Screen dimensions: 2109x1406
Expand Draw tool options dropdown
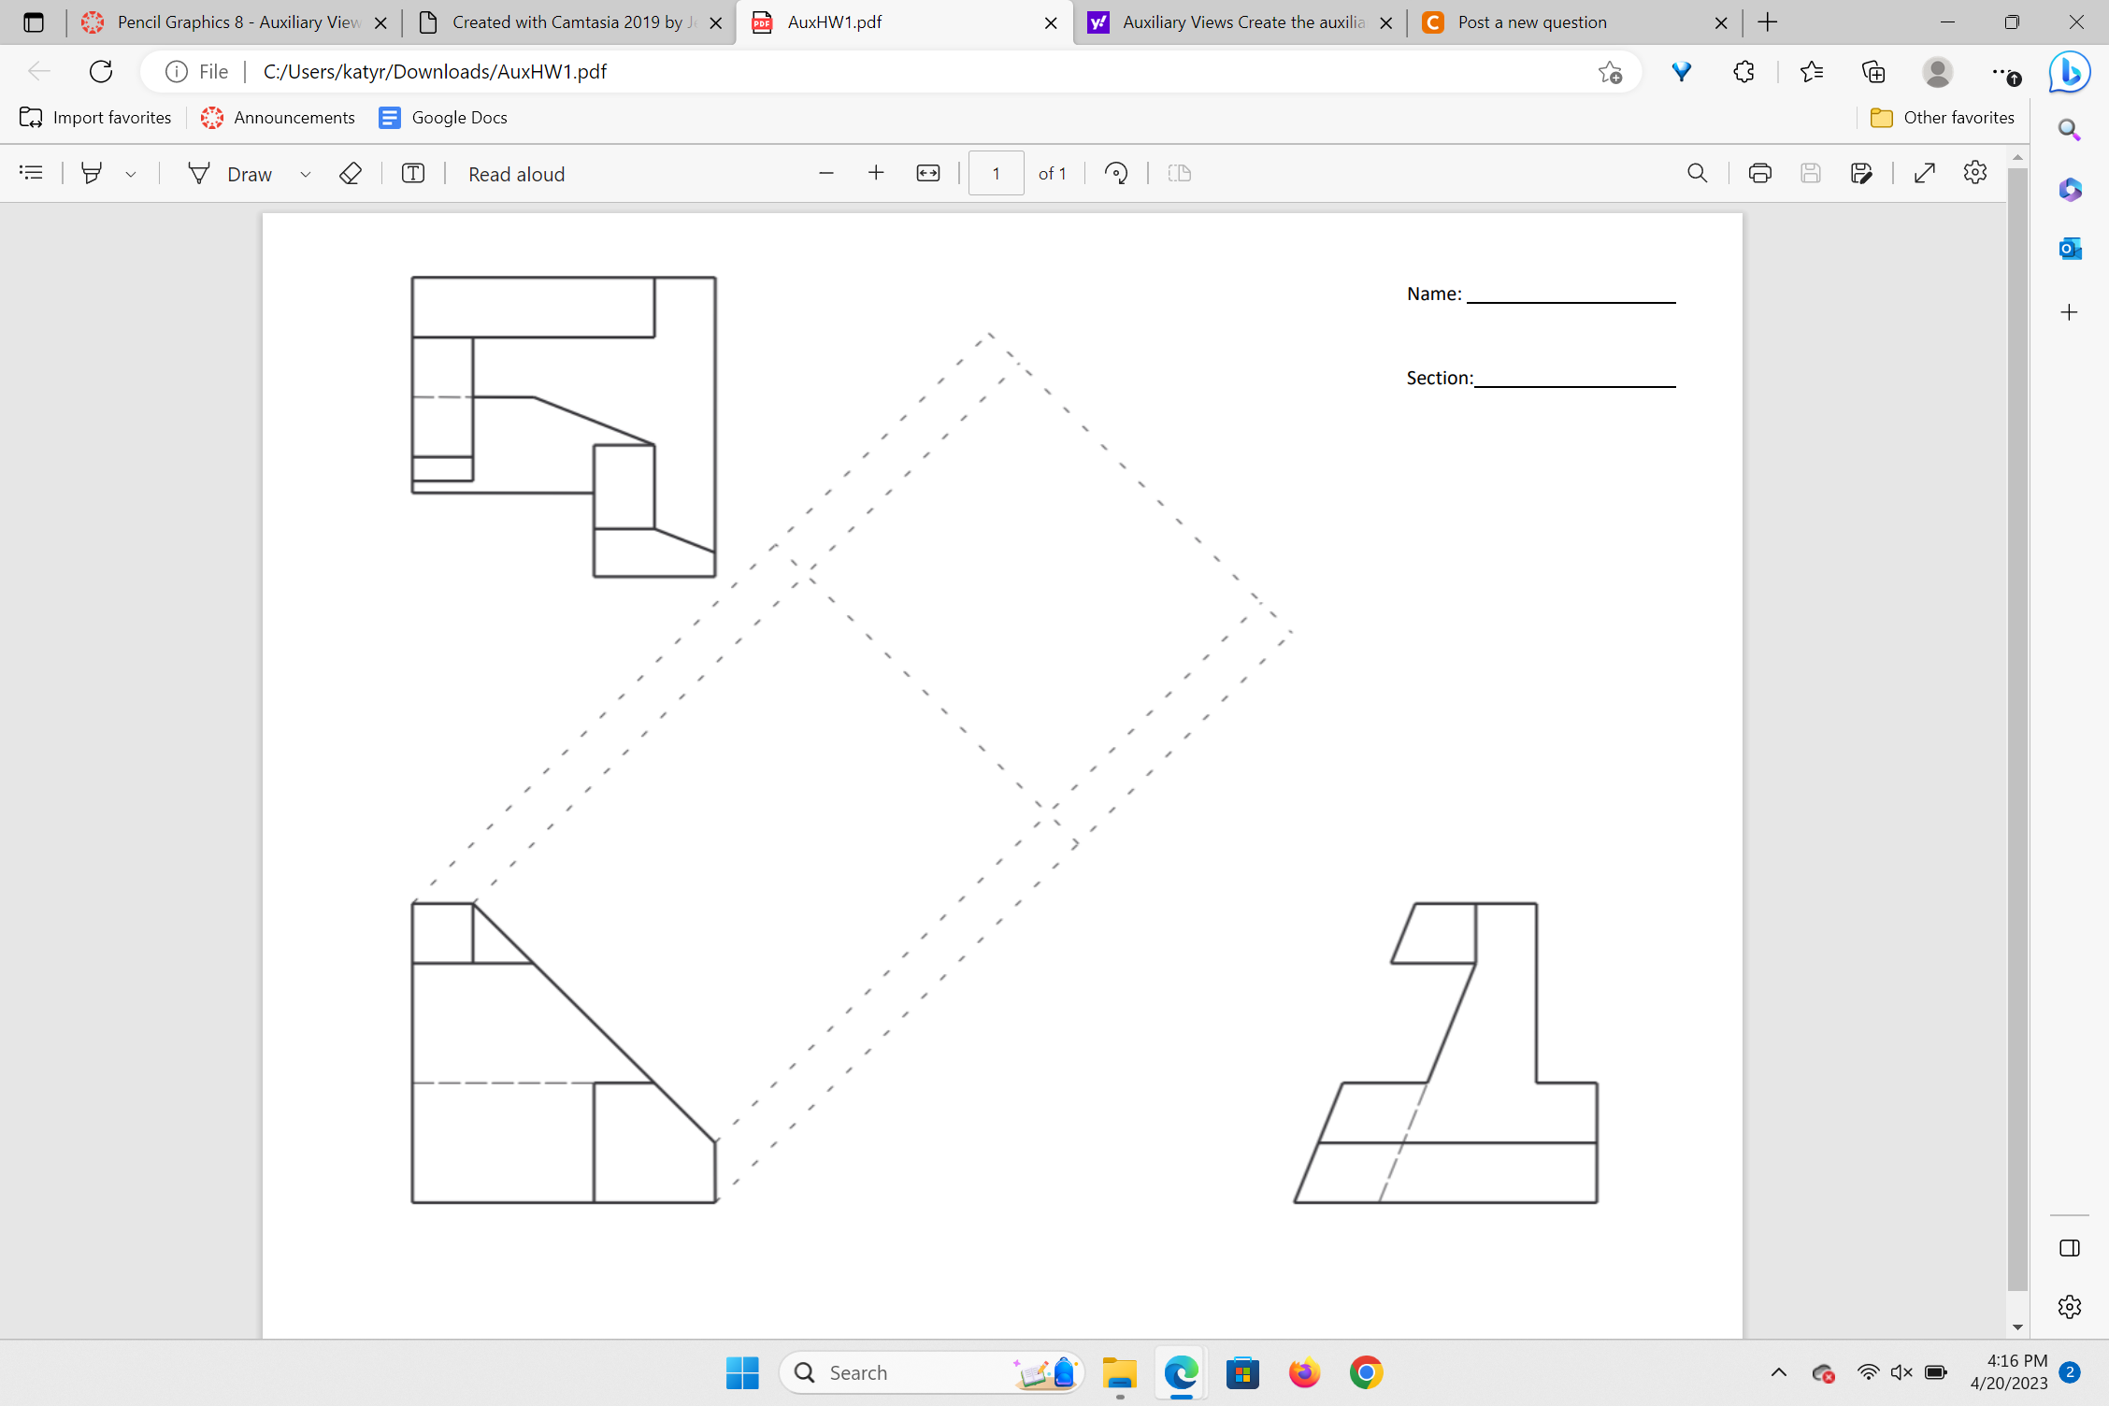[305, 175]
